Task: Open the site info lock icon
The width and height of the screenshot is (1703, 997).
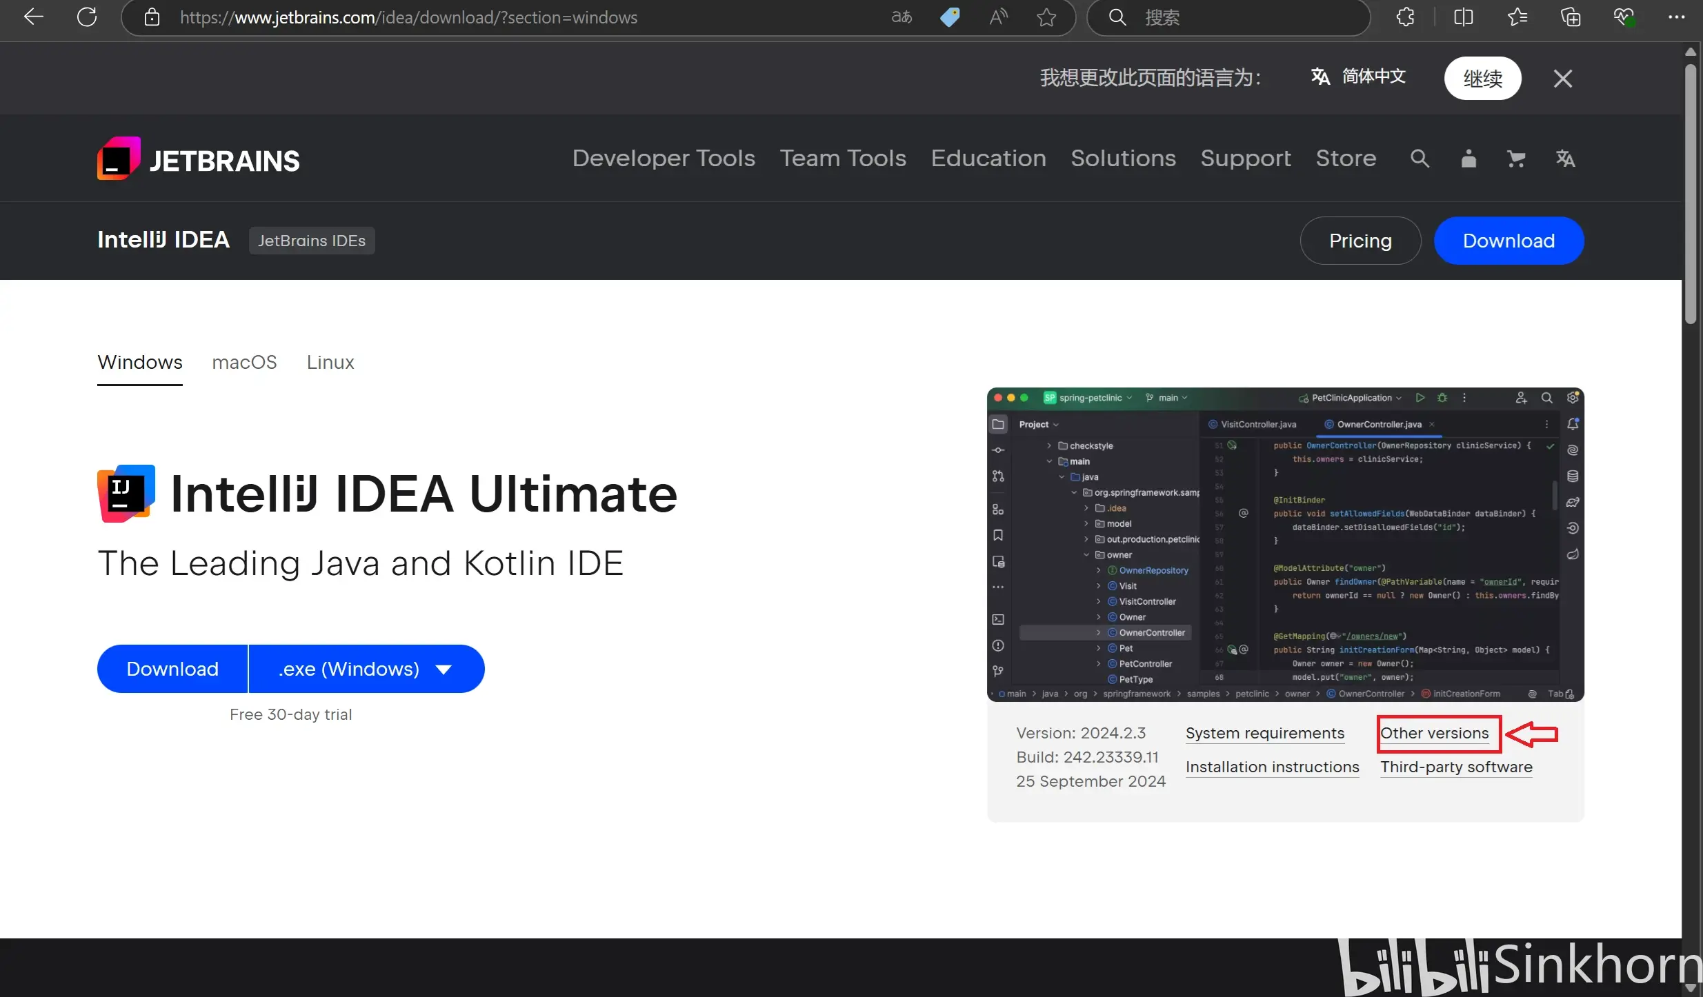Action: pyautogui.click(x=152, y=17)
